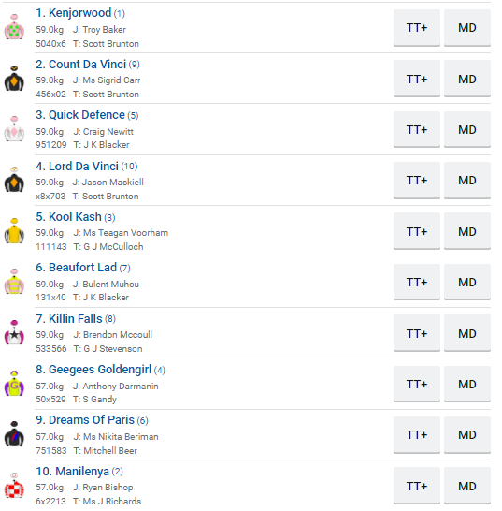
Task: Select MD for Beaufort Lad
Action: (x=467, y=282)
